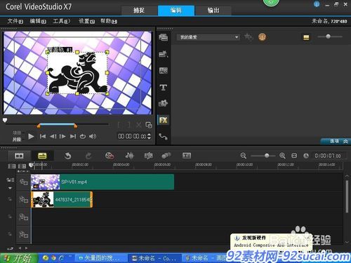Open the FX filter library
Screen dimensions: 351x263
click(164, 120)
